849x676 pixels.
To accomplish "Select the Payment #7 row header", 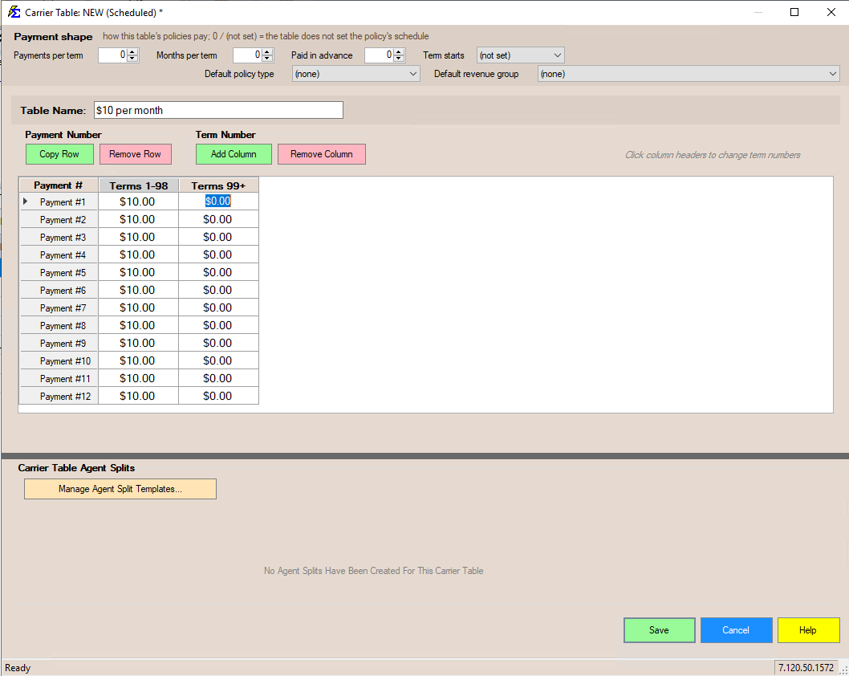I will pos(59,307).
